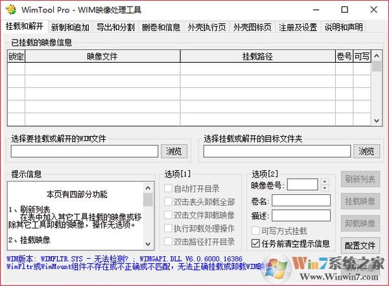Browse for the WIM file to mount
This screenshot has height=286, width=389.
point(174,151)
